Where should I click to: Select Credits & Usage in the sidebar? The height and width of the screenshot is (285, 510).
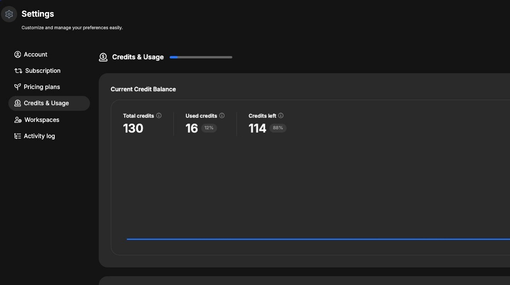[x=46, y=103]
